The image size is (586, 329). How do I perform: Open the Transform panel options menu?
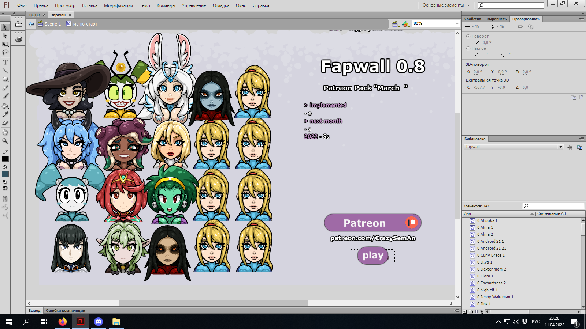[582, 19]
